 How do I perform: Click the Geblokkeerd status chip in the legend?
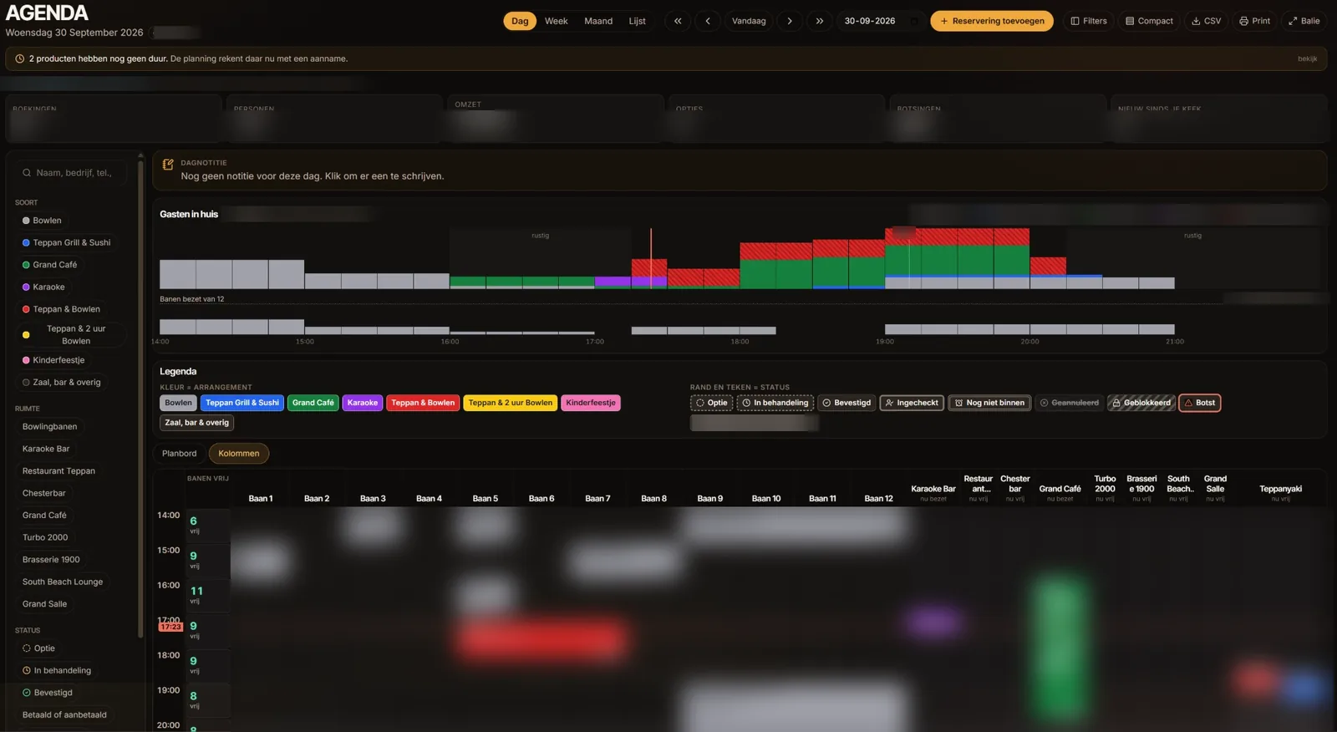(x=1141, y=403)
